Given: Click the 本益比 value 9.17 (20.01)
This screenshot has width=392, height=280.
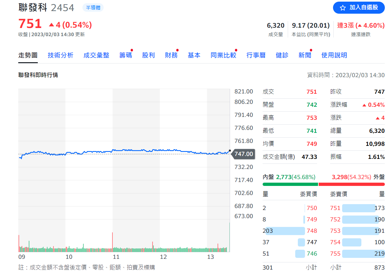Looking at the screenshot, I should pos(311,25).
